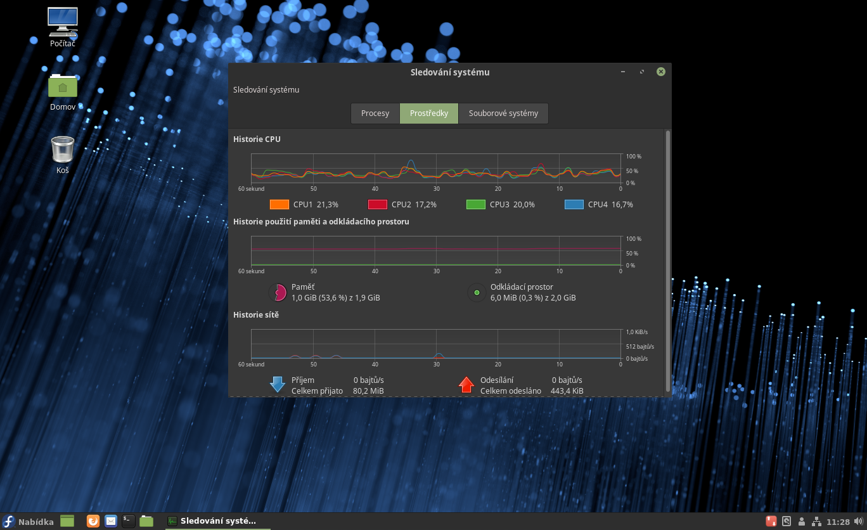Click the network wired icon in tray

coord(816,522)
